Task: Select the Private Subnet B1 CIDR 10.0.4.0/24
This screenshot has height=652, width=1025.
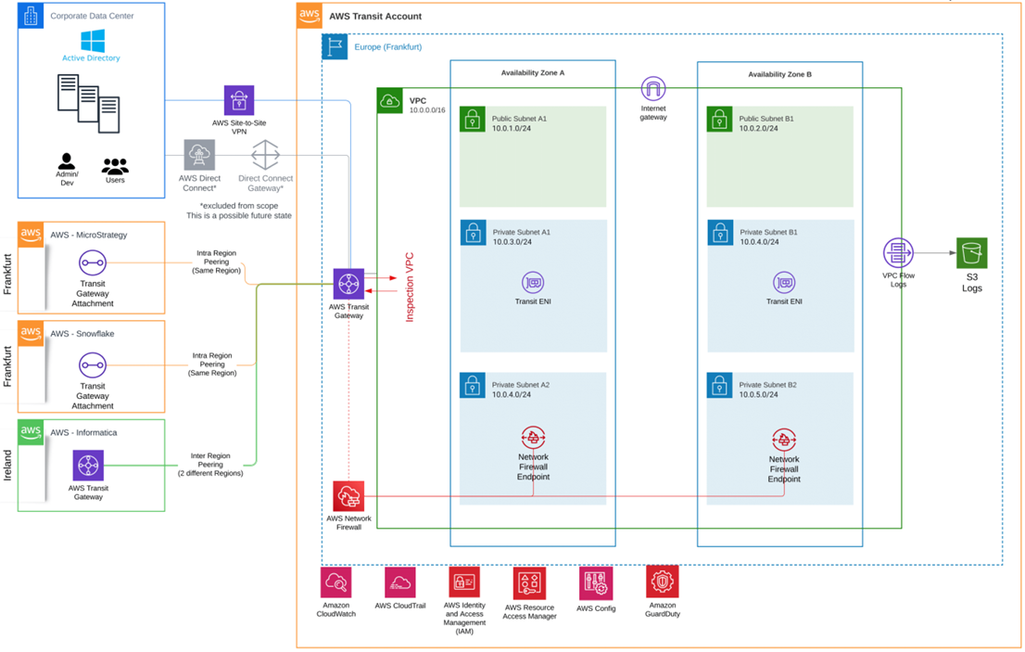Action: tap(760, 242)
